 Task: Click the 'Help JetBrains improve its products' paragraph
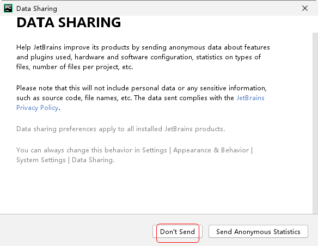(x=143, y=57)
